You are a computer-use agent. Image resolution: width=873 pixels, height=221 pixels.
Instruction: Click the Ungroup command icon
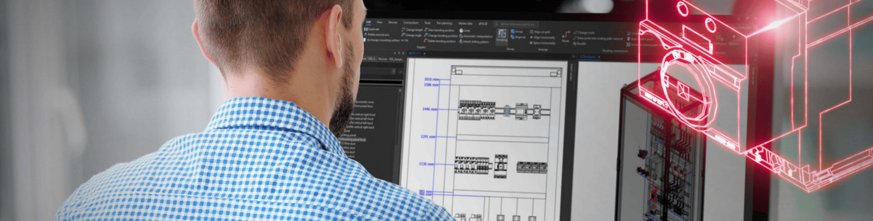pyautogui.click(x=513, y=37)
